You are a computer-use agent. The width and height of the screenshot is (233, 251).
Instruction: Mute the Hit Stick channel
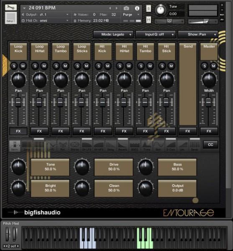[171, 66]
